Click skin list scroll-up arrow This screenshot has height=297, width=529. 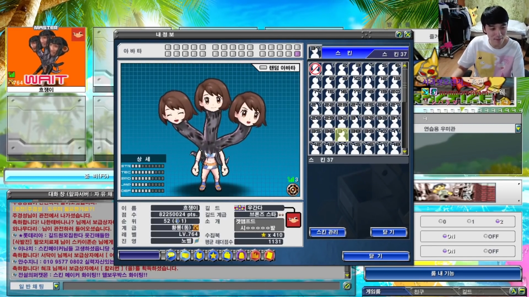(x=405, y=65)
